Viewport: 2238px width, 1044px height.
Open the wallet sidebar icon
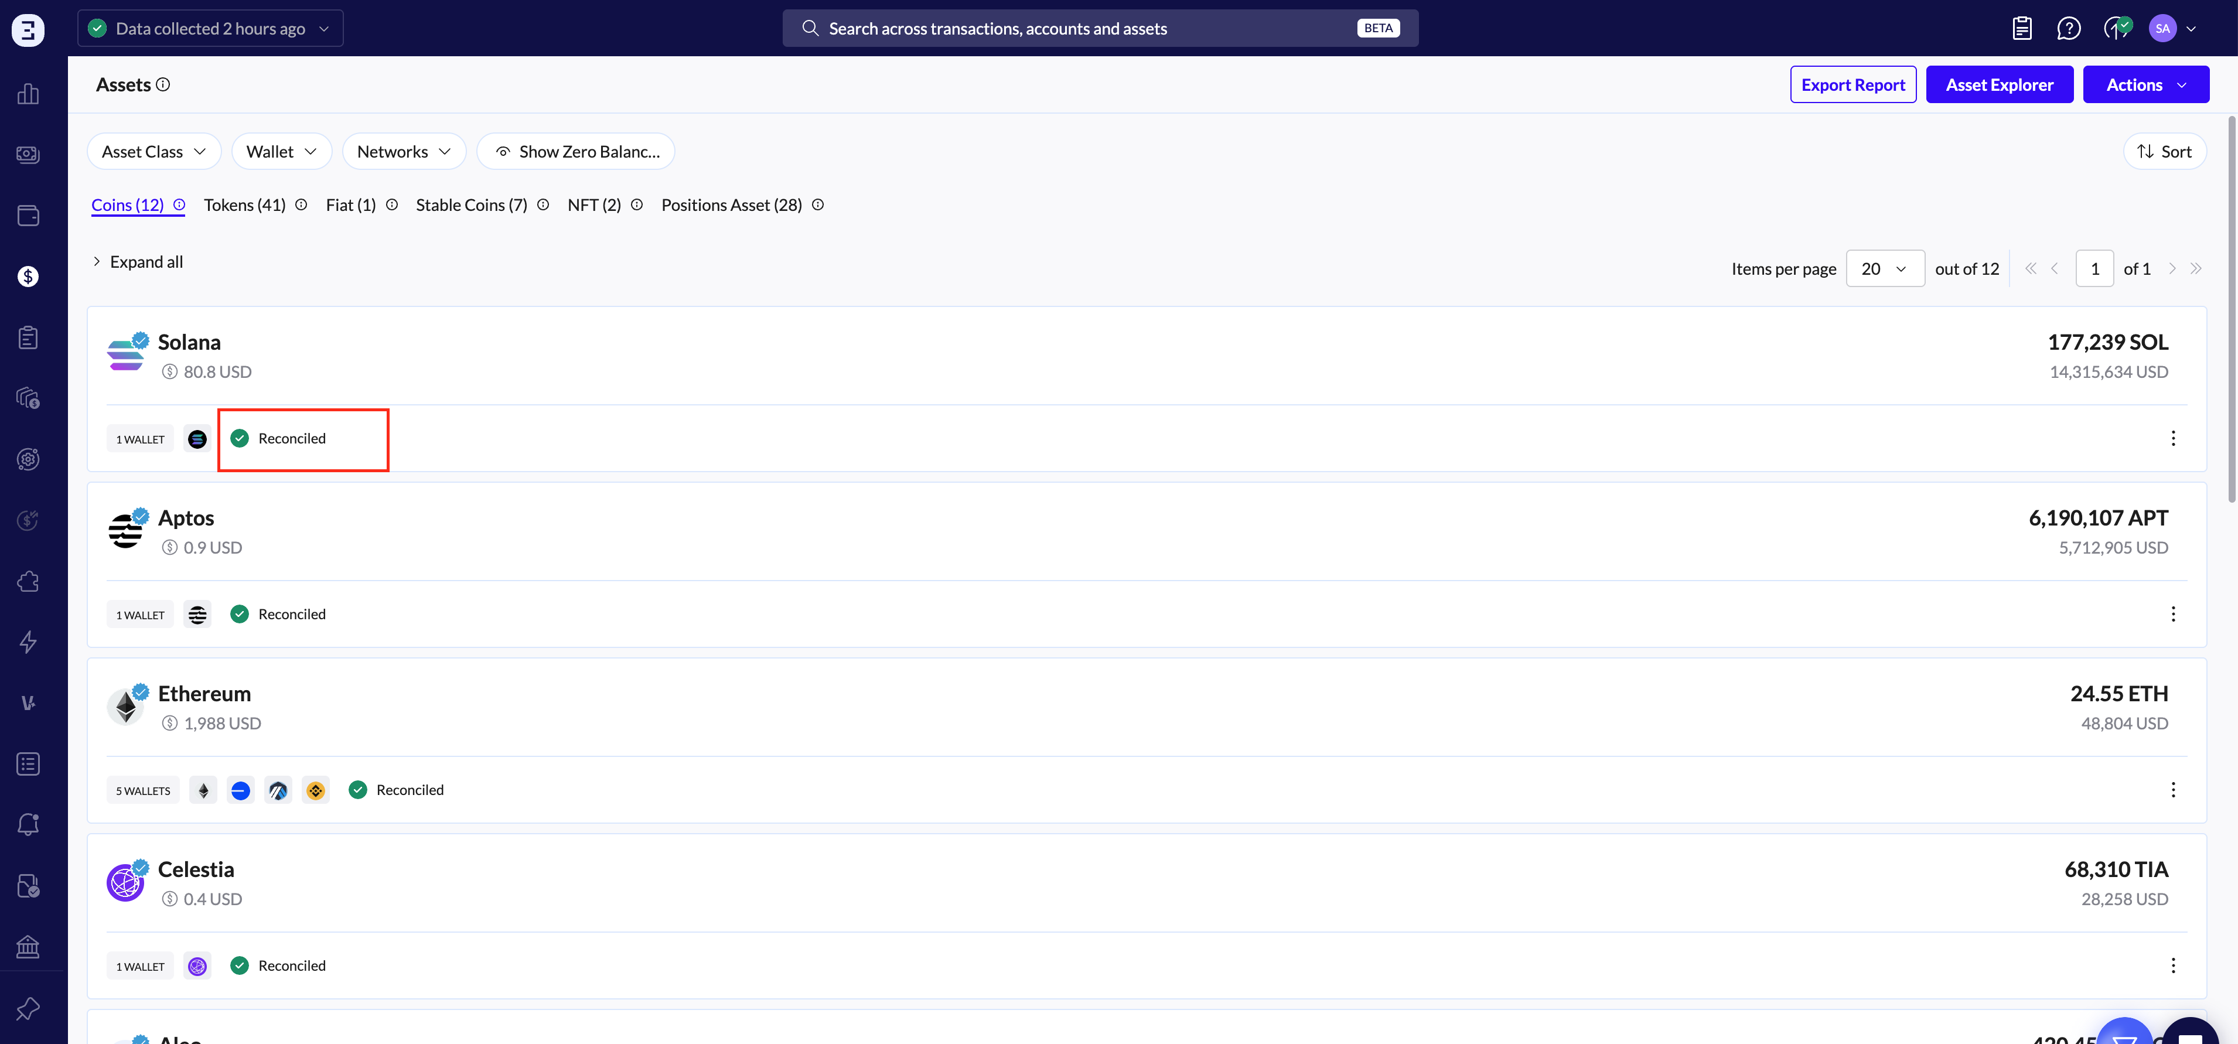[x=28, y=216]
